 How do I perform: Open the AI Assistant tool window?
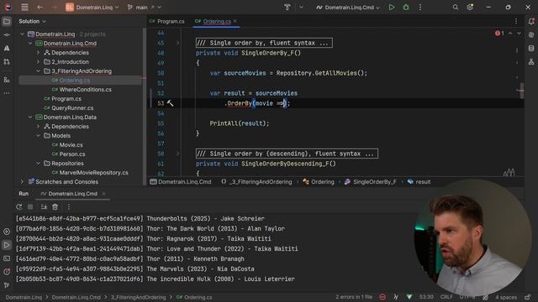[7, 49]
